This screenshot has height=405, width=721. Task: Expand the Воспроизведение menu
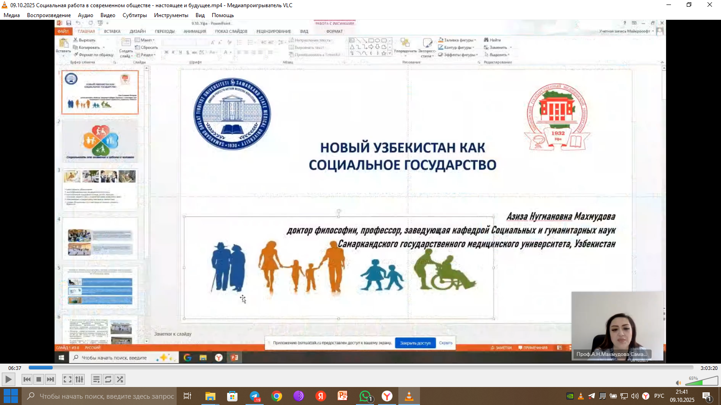49,15
